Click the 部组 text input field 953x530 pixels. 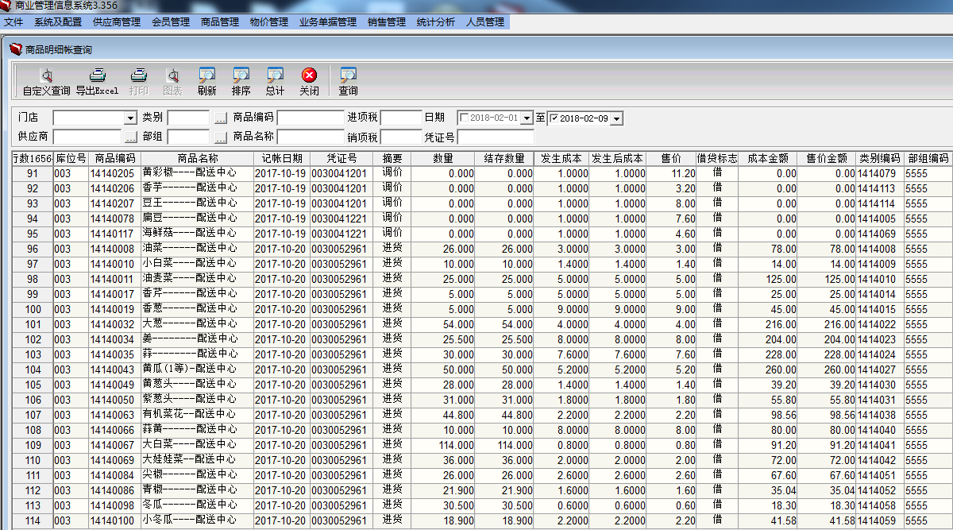(190, 137)
